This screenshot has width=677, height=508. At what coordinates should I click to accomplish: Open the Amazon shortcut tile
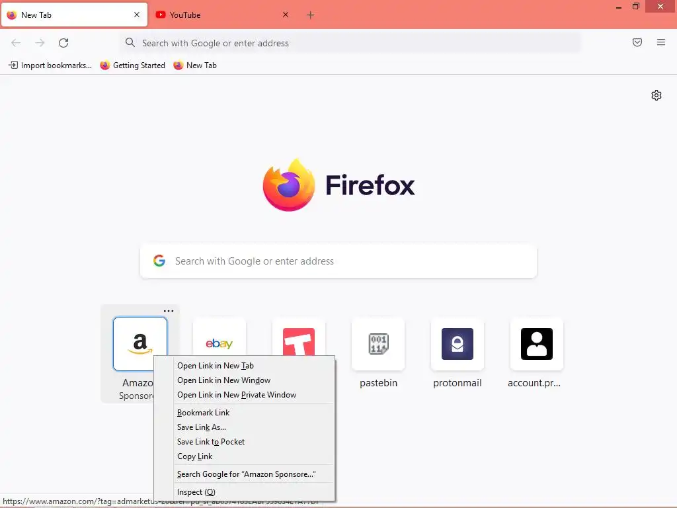[x=140, y=344]
